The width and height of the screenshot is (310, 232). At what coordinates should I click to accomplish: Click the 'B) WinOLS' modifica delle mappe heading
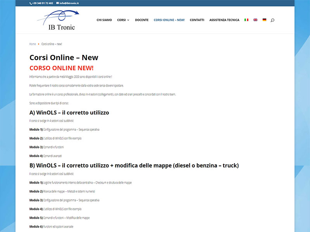(134, 165)
